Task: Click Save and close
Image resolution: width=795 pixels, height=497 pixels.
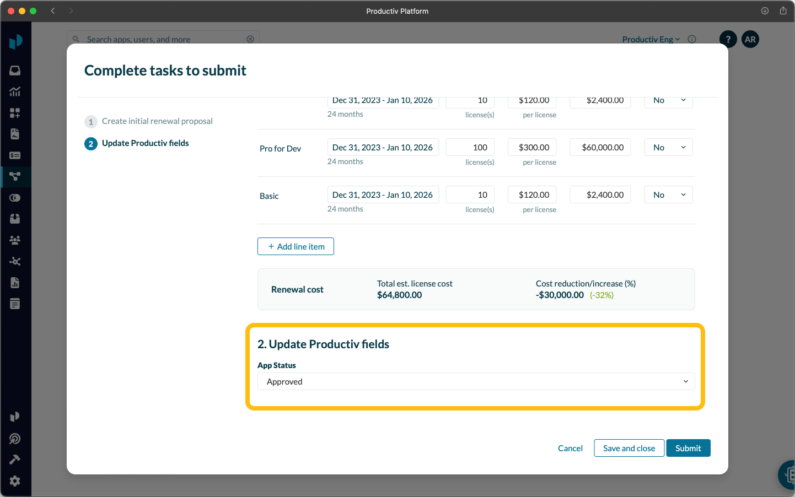Action: point(629,448)
